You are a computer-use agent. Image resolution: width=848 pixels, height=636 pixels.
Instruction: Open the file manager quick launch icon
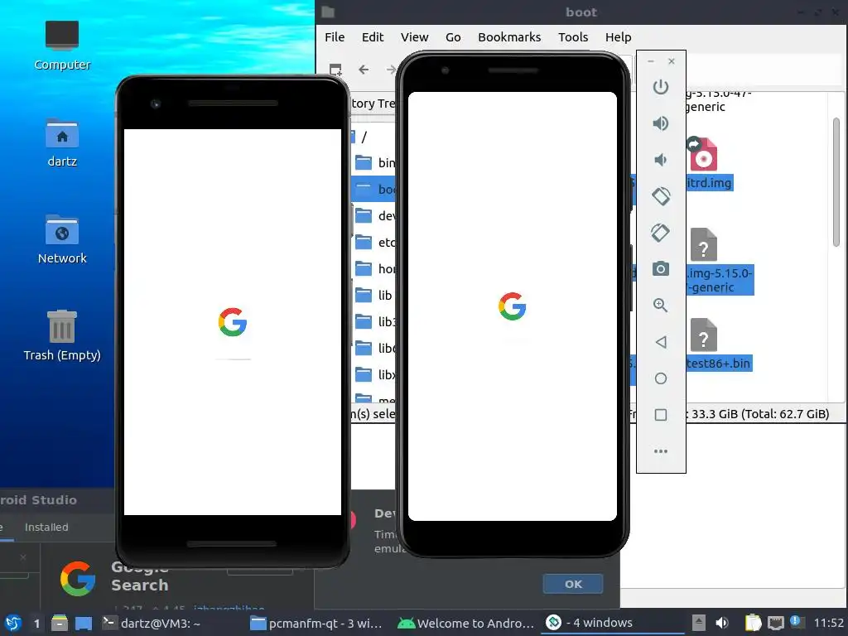coord(60,623)
